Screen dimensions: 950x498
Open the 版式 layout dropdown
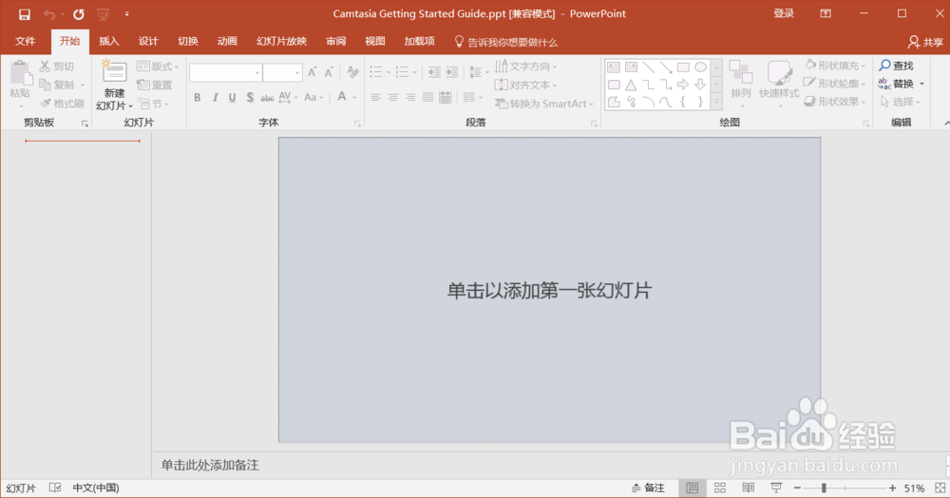pyautogui.click(x=158, y=66)
